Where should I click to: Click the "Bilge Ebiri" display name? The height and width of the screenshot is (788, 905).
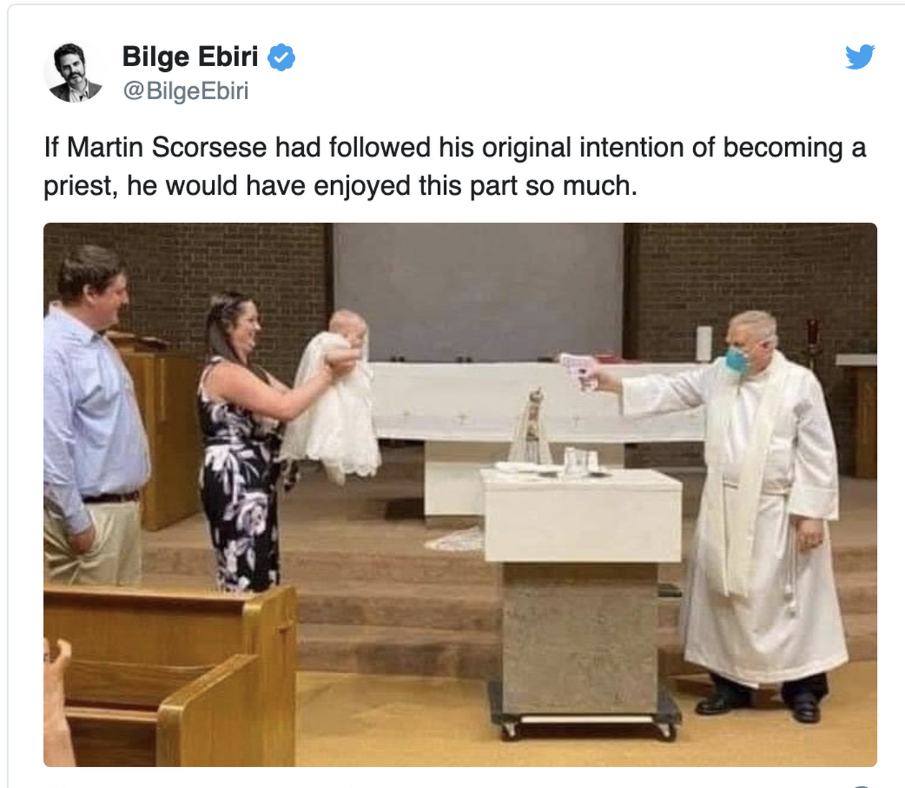click(190, 56)
